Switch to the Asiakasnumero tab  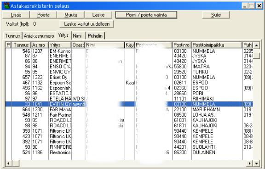39,36
